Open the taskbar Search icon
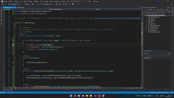This screenshot has height=98, width=174. (75, 96)
